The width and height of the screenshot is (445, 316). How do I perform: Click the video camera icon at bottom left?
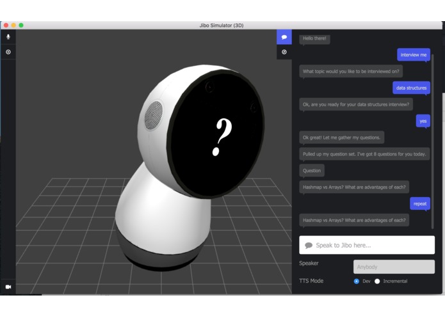pos(8,287)
